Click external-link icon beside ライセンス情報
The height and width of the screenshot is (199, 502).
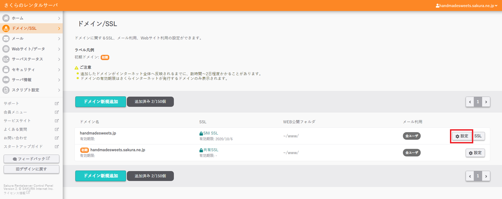point(28,192)
